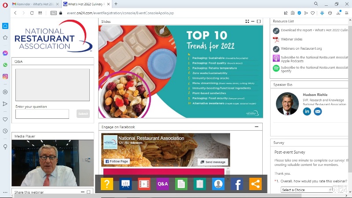Open the Media Player film widget icon
Screen dimensions: 352x198
[x=144, y=184]
